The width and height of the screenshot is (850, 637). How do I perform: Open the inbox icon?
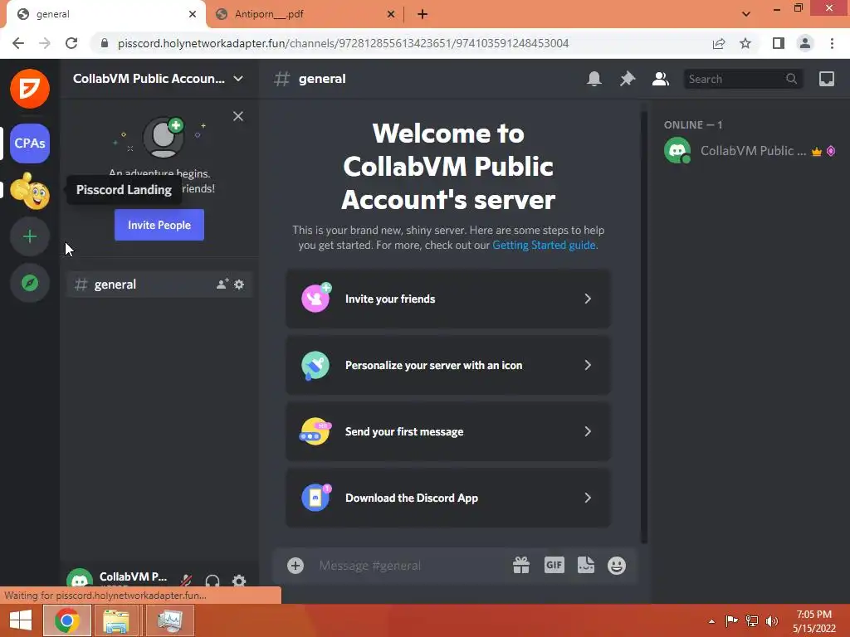click(827, 79)
